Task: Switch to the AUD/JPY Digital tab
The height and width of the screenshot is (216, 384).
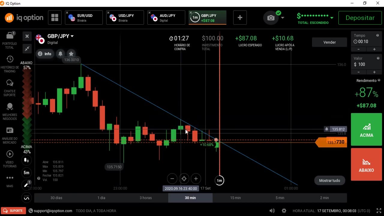Action: point(166,18)
